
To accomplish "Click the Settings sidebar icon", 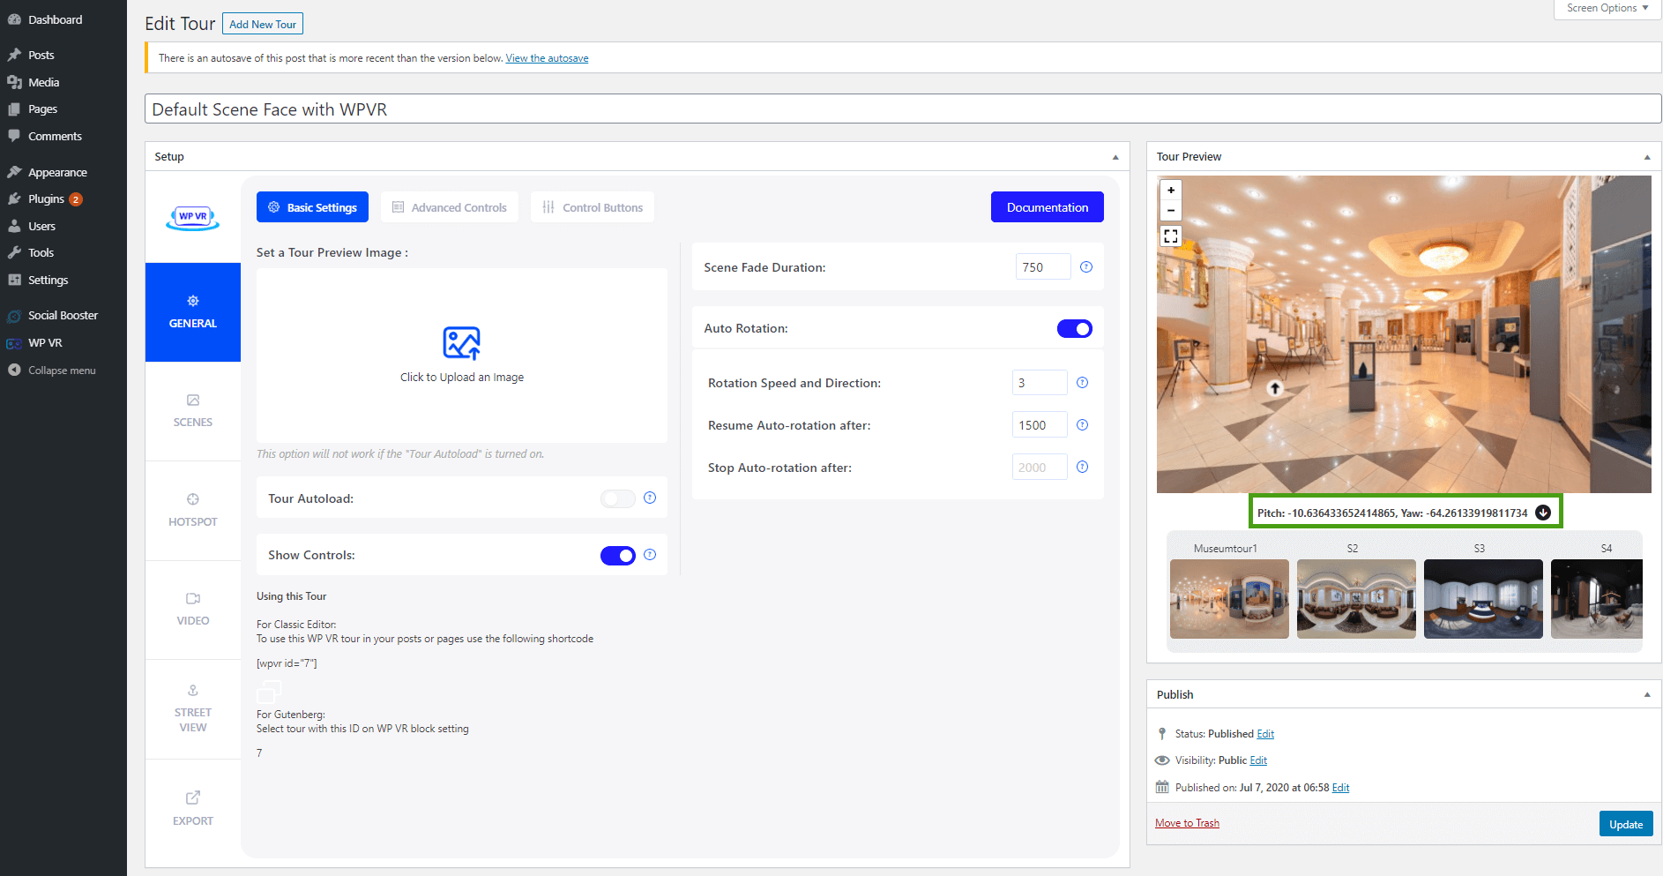I will (14, 281).
